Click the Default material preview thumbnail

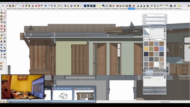(147, 32)
